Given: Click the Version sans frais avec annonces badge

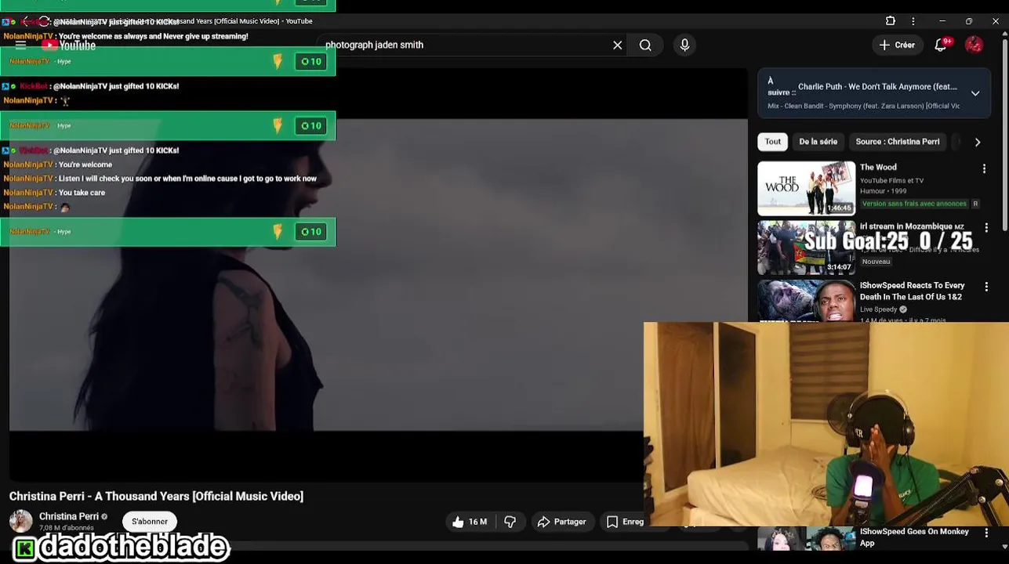Looking at the screenshot, I should click(914, 204).
